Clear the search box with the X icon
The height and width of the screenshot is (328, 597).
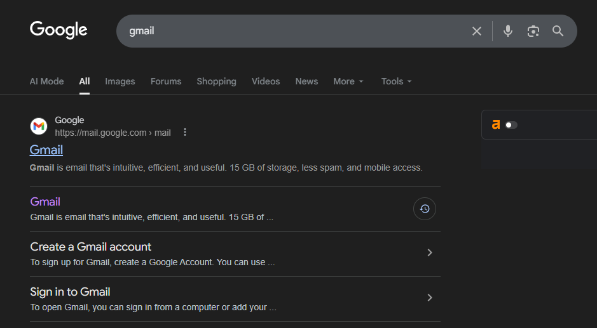[x=477, y=31]
